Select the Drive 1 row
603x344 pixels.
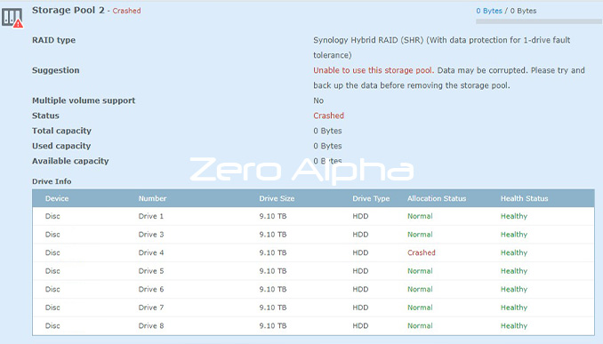[313, 216]
